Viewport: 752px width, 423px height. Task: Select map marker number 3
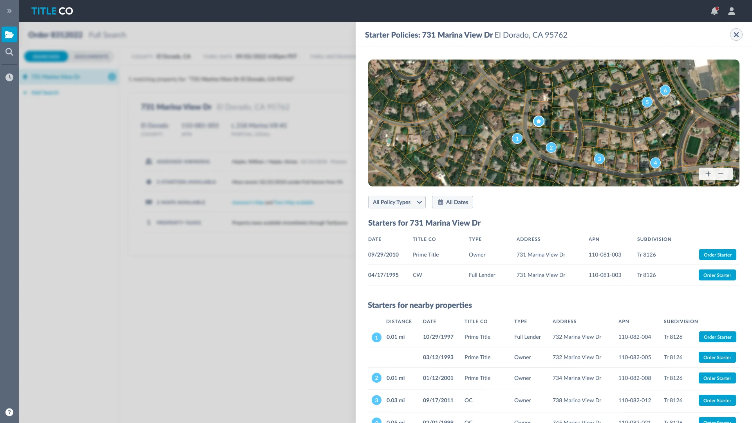(599, 159)
